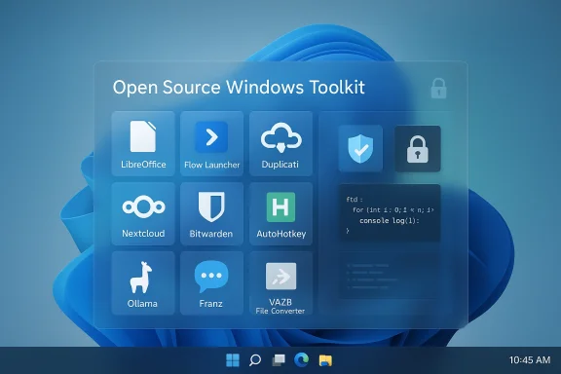
Task: Click the dark padlock tile
Action: click(418, 148)
